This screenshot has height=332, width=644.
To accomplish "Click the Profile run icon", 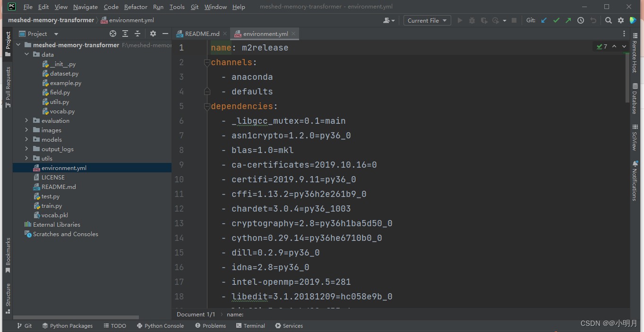I will click(x=495, y=20).
